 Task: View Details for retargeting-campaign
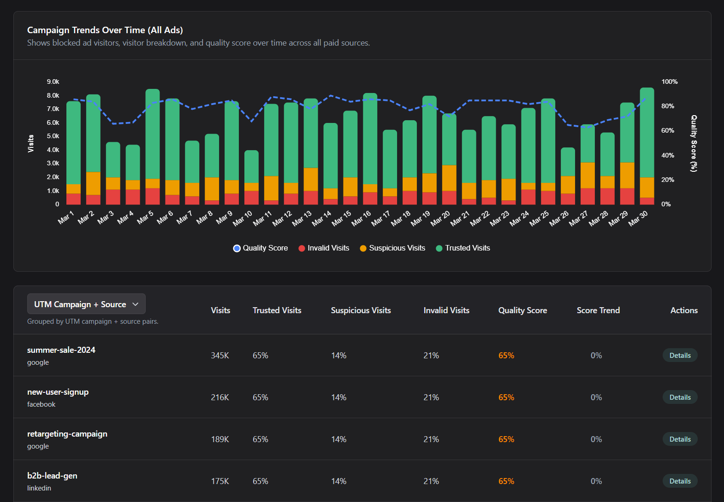point(680,439)
